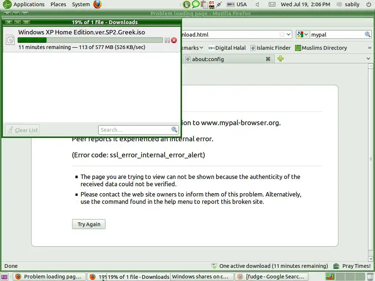Click the Pray Times mosque icon
The height and width of the screenshot is (281, 375).
click(x=336, y=266)
